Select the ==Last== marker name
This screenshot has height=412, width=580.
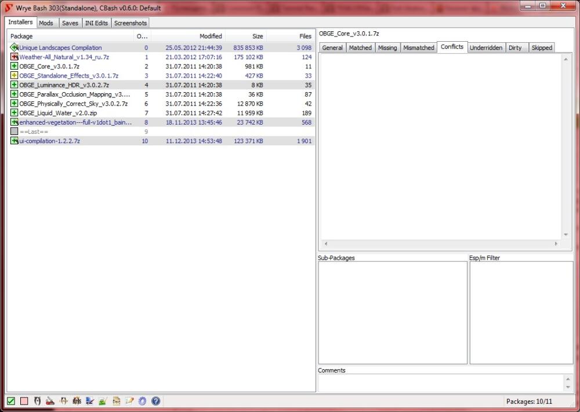34,132
